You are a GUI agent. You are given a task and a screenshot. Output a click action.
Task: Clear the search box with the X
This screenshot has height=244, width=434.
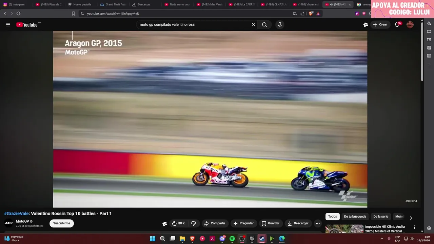click(253, 24)
